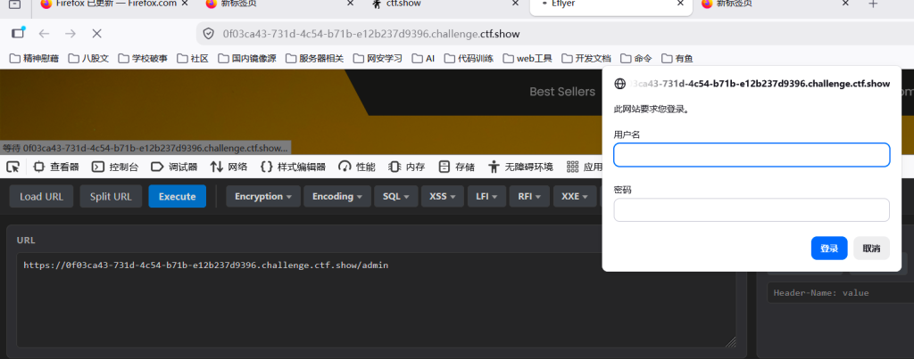Close the Eflyer tab
This screenshot has height=359, width=914.
tap(679, 4)
